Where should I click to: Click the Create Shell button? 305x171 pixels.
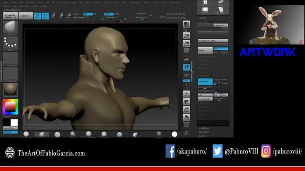click(205, 99)
